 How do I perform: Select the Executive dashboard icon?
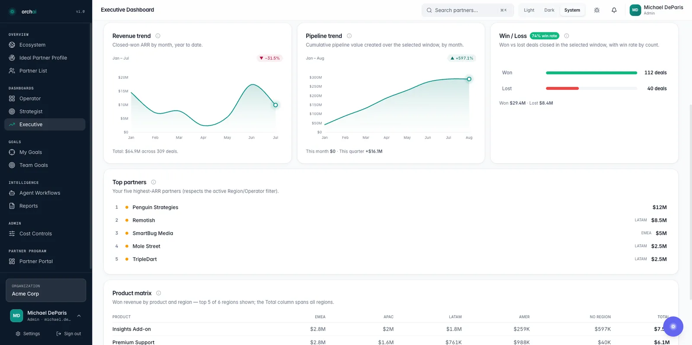[12, 125]
